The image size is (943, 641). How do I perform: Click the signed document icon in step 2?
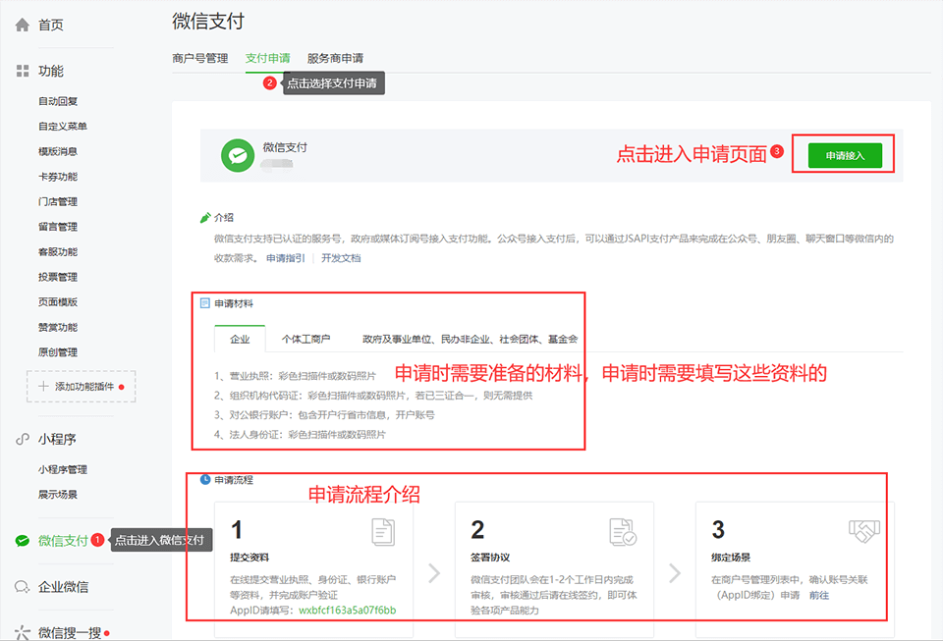pos(623,532)
